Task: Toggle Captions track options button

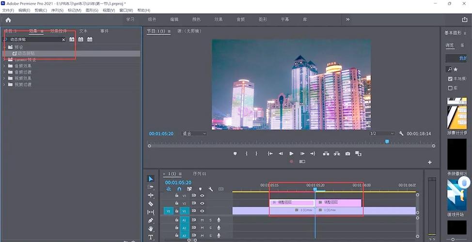Action: [x=221, y=189]
